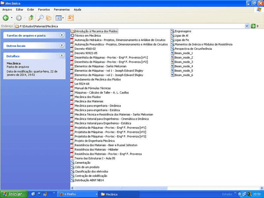Image resolution: width=264 pixels, height=198 pixels.
Task: Open the Engrenagens file
Action: click(183, 31)
